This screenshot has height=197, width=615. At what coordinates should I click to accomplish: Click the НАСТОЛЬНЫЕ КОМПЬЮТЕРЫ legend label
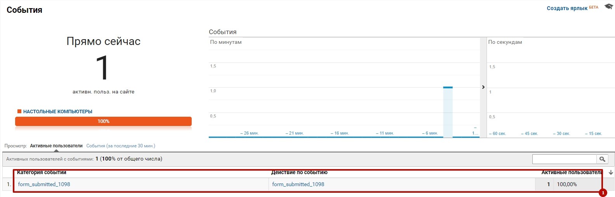point(57,112)
